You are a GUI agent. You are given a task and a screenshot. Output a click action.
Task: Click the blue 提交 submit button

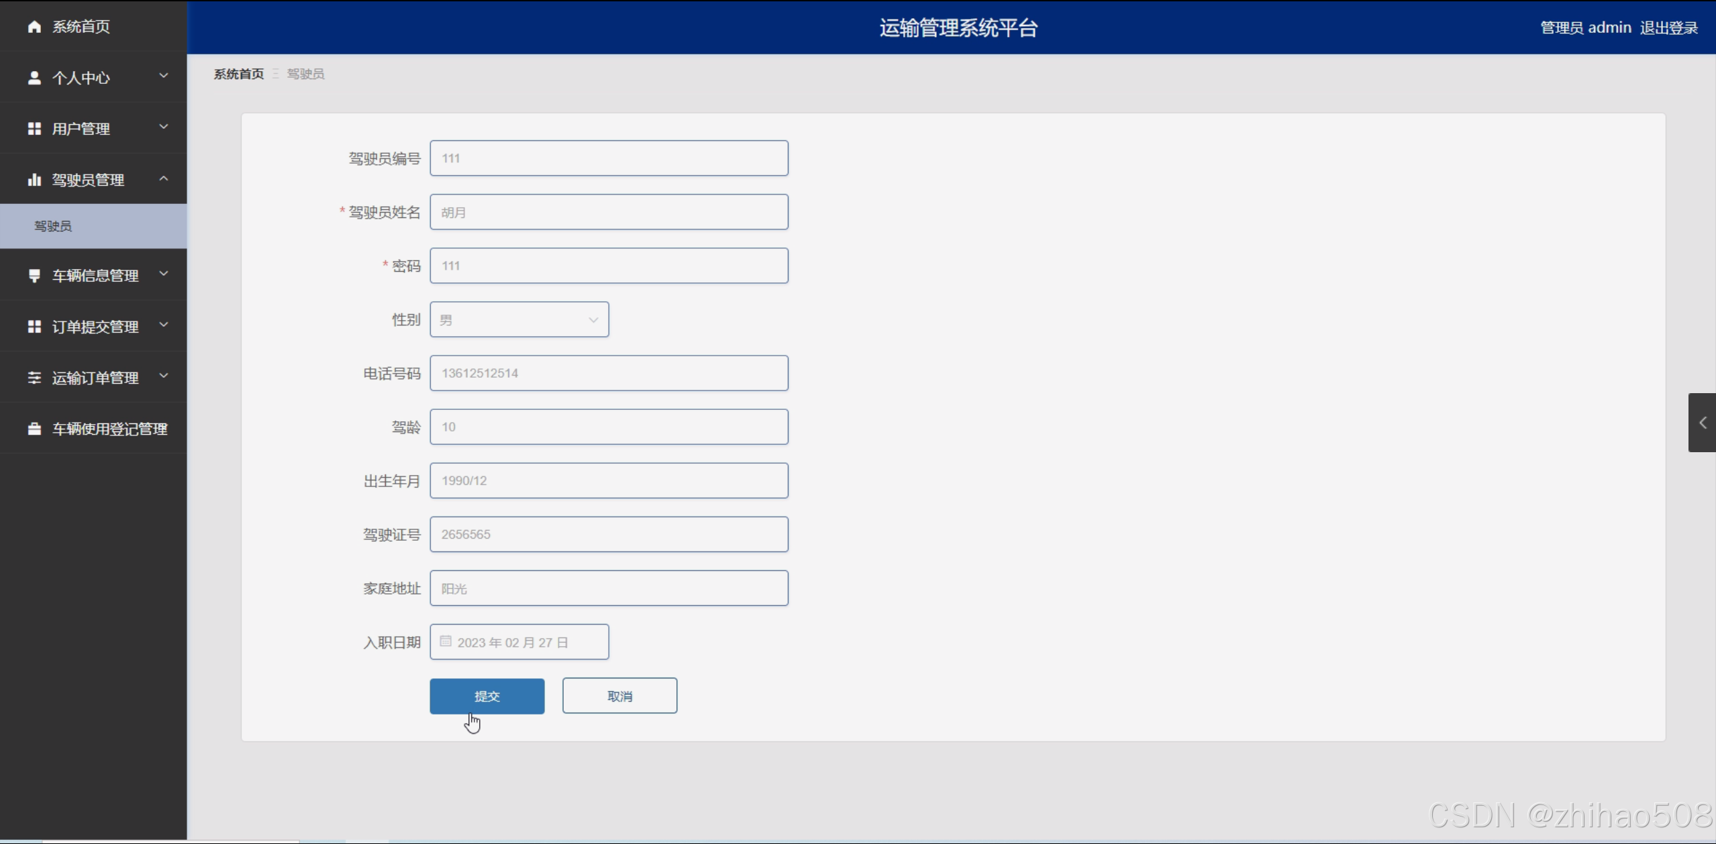pyautogui.click(x=487, y=696)
